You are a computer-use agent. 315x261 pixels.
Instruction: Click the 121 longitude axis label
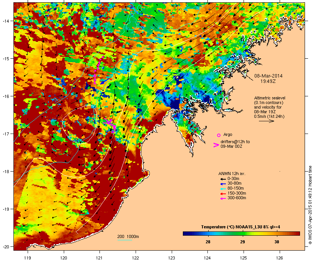click(99, 258)
